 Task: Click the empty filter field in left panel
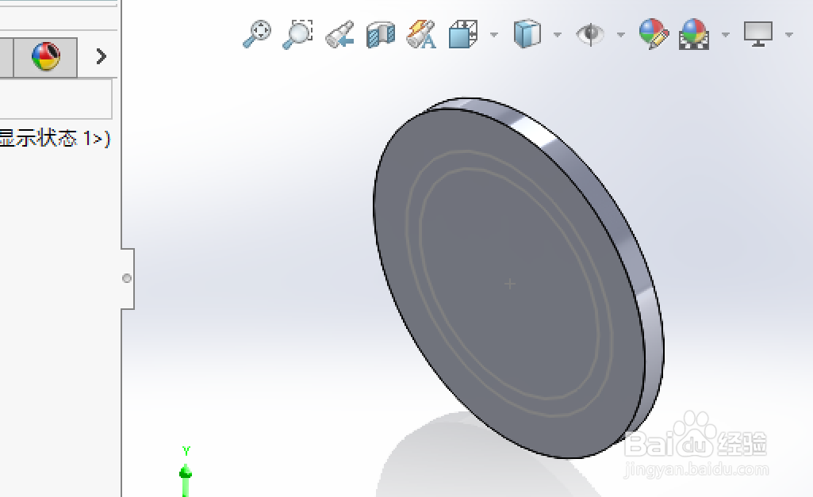pos(55,98)
